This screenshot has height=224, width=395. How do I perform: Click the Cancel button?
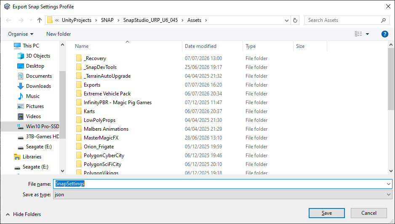tap(368, 213)
